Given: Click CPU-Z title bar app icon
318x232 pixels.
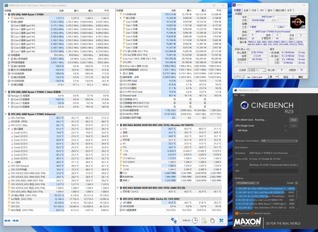Looking at the screenshot, I should tap(235, 5).
